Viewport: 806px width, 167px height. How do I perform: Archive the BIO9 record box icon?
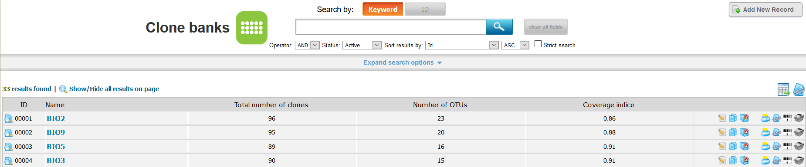click(744, 132)
